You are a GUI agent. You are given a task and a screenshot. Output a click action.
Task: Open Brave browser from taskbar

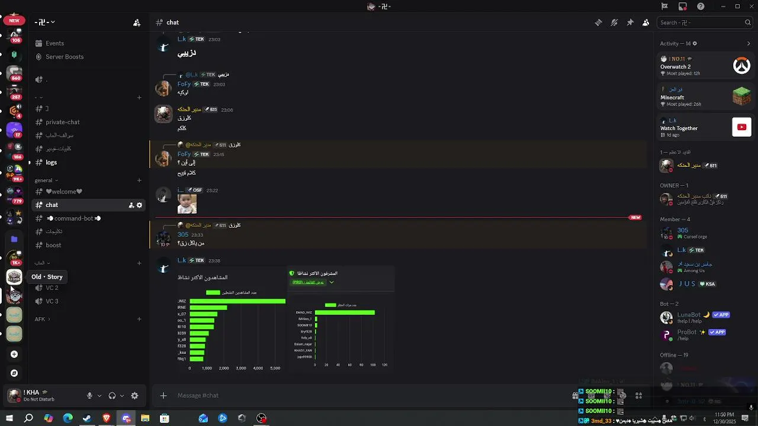click(107, 418)
